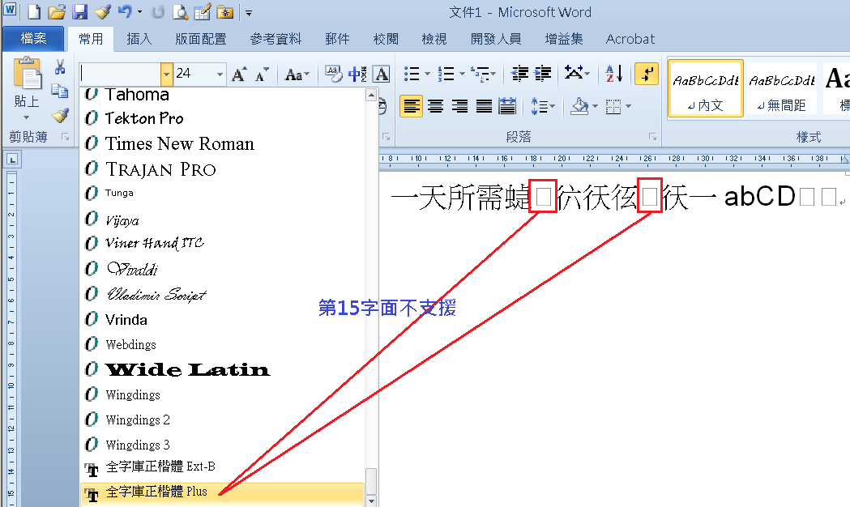Open Print Preview from quick access toolbar

click(x=180, y=12)
